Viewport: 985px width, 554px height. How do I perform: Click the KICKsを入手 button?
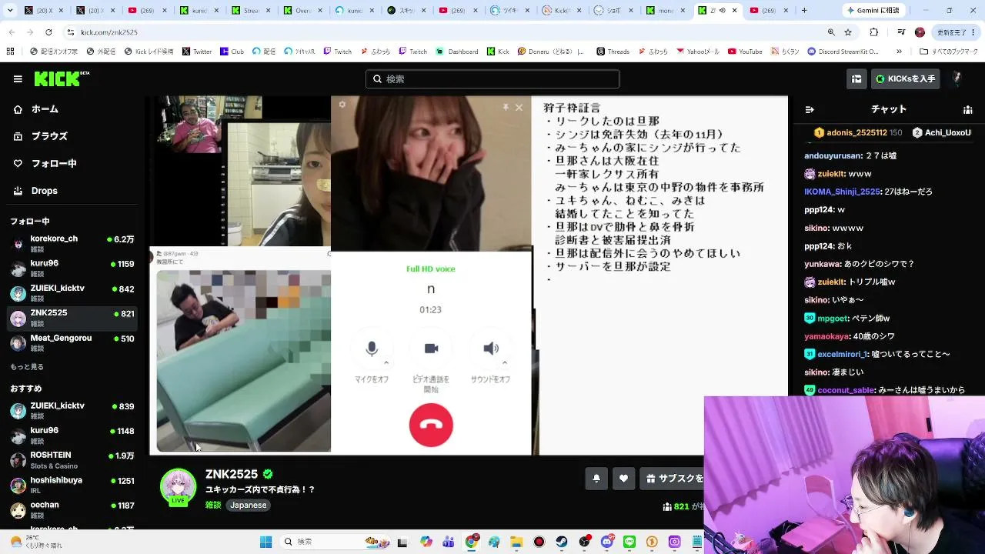coord(906,78)
